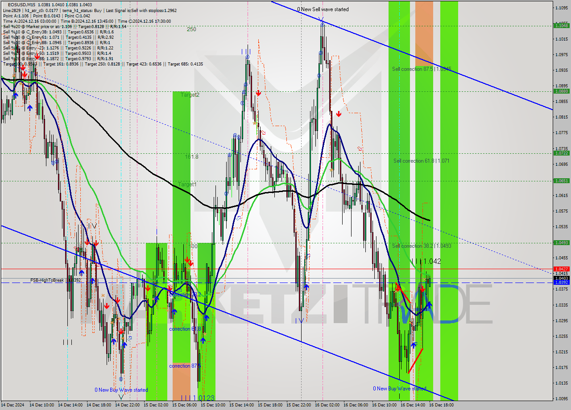Select the 'Target2' level label

point(190,95)
